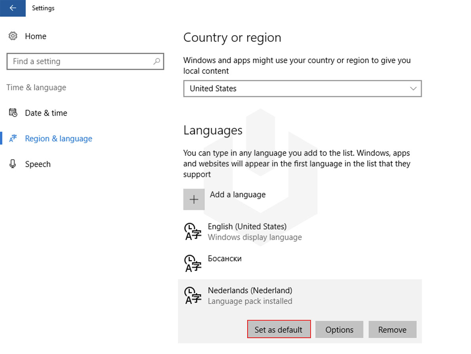
Task: Click the language icon next to Bosanski
Action: 193,263
